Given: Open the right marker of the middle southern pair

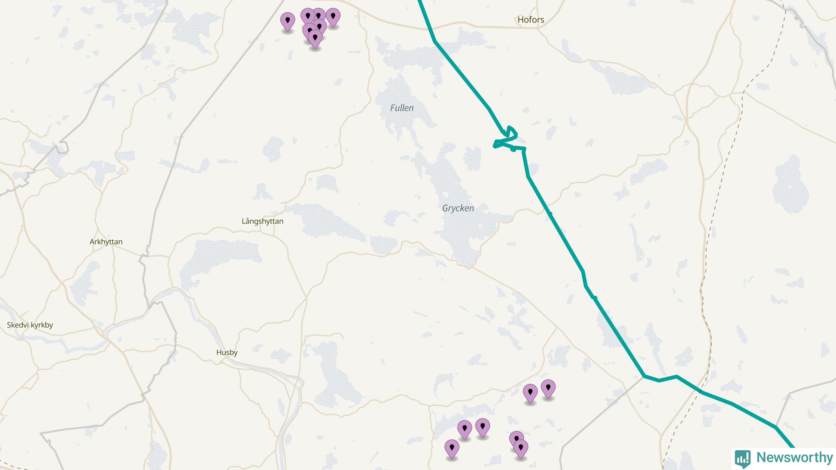Looking at the screenshot, I should [482, 428].
